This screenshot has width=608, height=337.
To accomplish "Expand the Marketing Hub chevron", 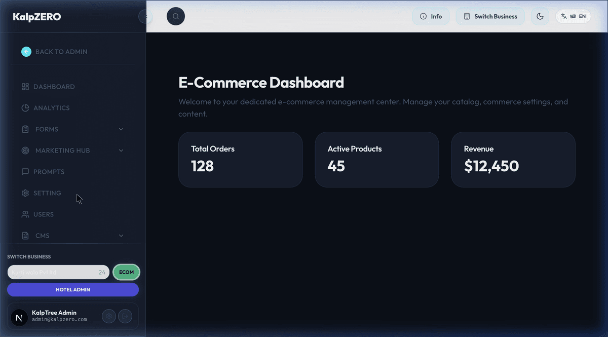I will click(121, 151).
